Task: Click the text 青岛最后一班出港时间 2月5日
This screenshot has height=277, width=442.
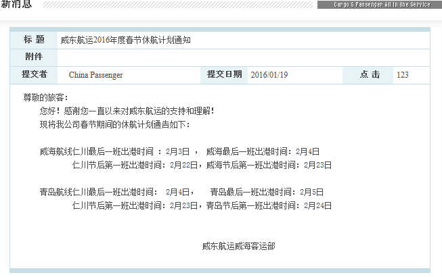Action: [267, 192]
